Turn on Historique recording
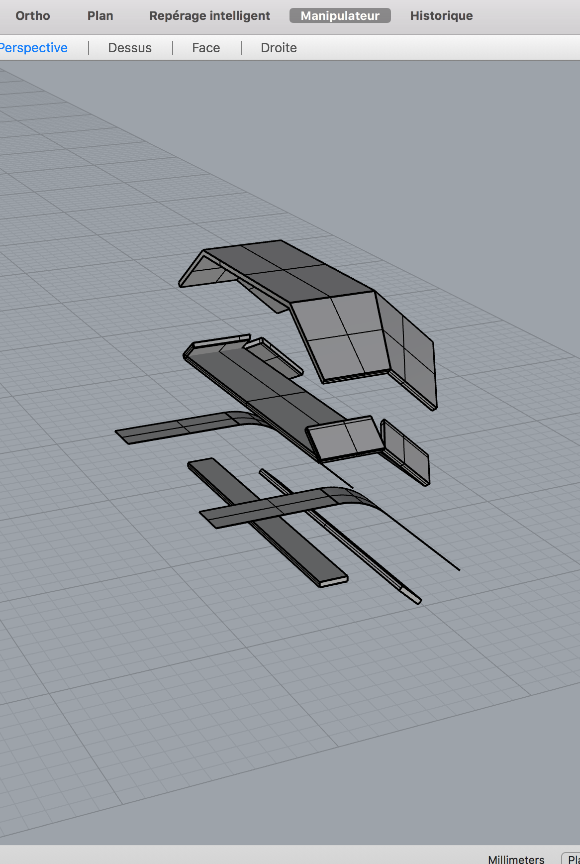The image size is (580, 864). 441,16
